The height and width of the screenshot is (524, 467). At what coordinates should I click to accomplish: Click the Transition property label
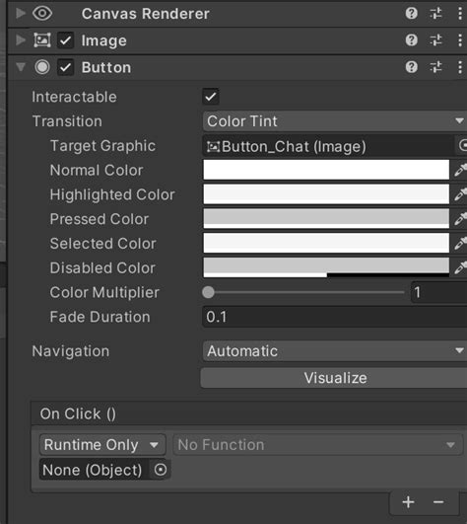coord(67,121)
